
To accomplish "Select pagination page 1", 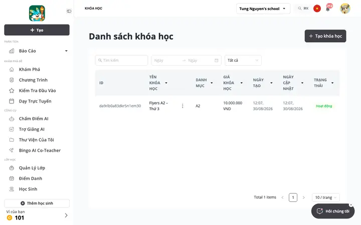I will point(293,197).
